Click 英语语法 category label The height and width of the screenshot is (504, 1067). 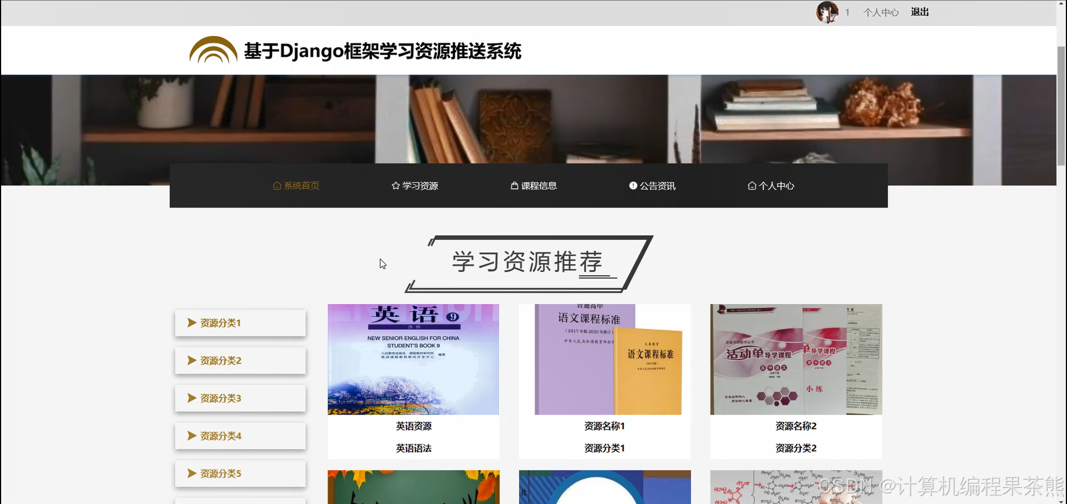(x=414, y=448)
